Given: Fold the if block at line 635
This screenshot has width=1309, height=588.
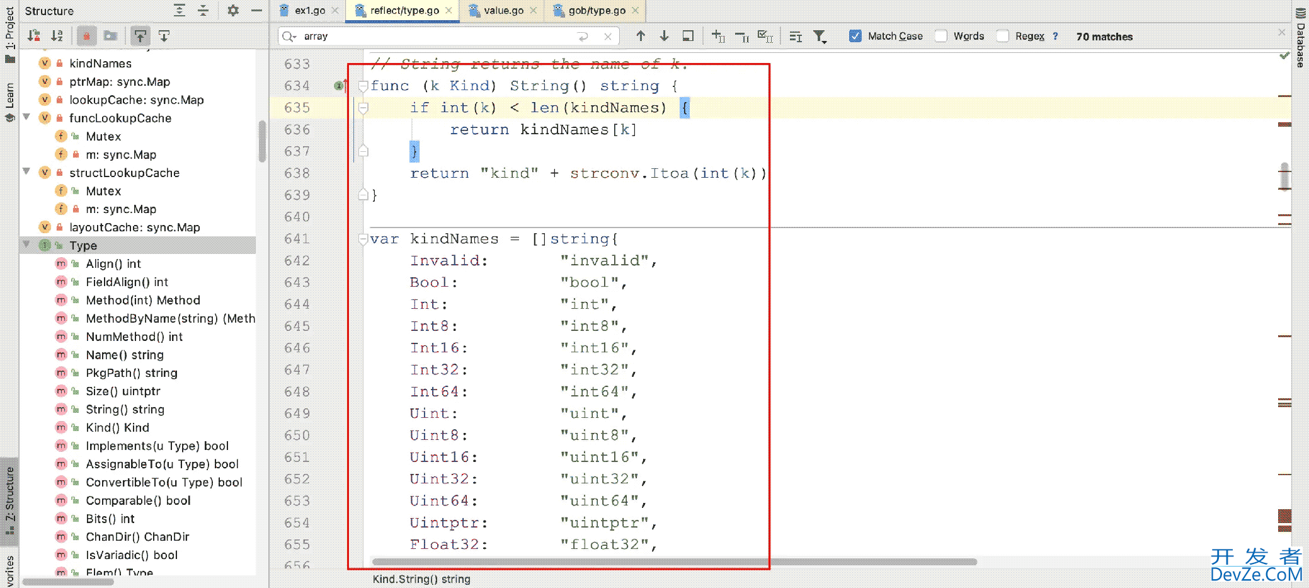Looking at the screenshot, I should pos(363,108).
